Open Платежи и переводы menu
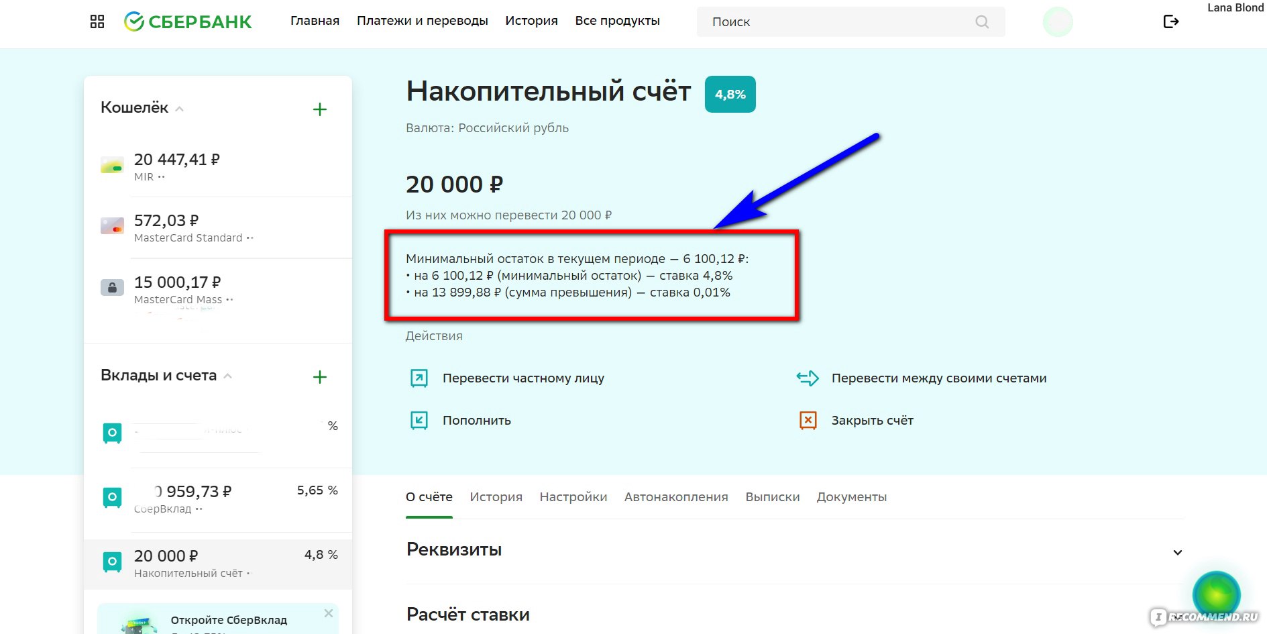The width and height of the screenshot is (1267, 634). (x=423, y=21)
